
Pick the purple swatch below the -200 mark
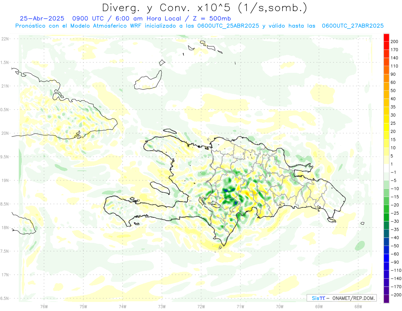[386, 299]
